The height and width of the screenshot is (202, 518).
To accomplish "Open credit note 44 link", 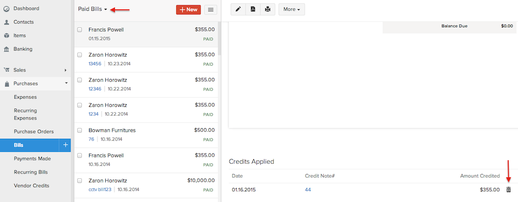I will pyautogui.click(x=308, y=190).
